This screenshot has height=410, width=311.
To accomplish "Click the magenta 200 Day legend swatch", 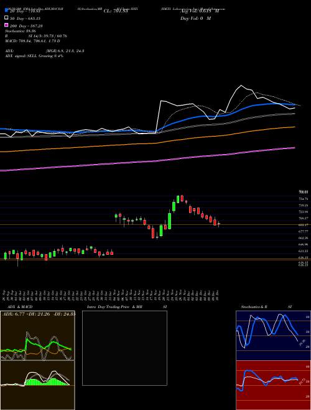I will (x=6, y=25).
